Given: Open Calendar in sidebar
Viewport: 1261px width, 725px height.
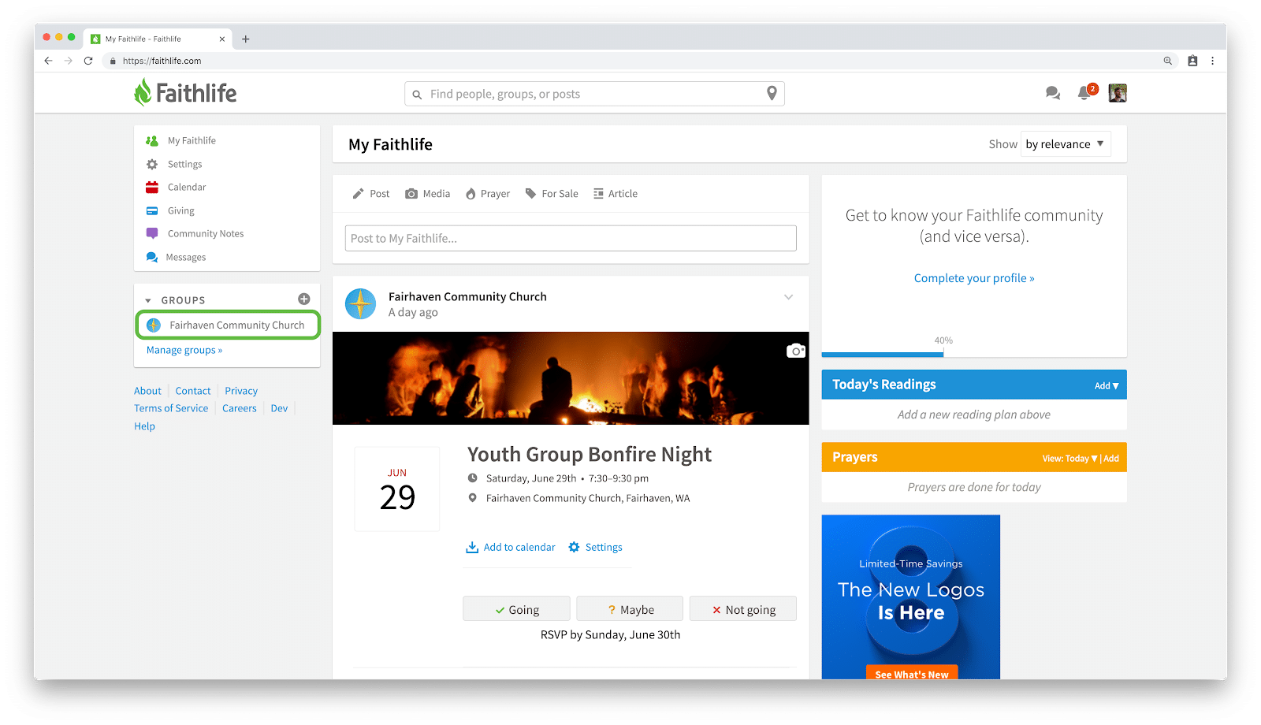Looking at the screenshot, I should [x=186, y=187].
